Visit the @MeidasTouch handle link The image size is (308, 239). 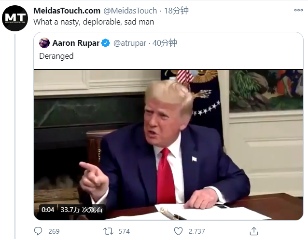[x=130, y=11]
